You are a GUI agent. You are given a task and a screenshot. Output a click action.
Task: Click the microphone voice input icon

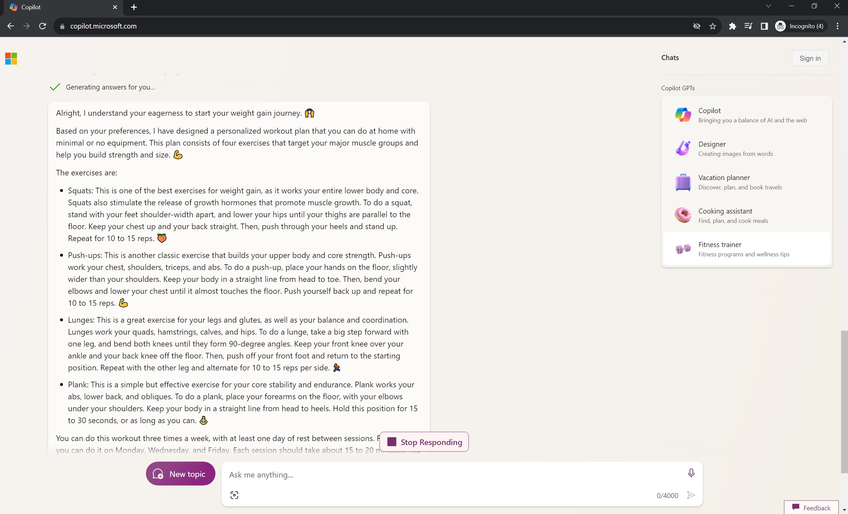click(x=691, y=473)
